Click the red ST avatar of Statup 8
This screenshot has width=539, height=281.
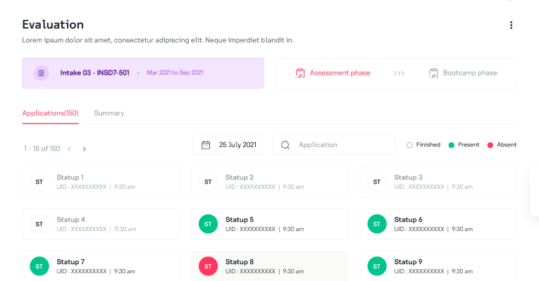208,266
